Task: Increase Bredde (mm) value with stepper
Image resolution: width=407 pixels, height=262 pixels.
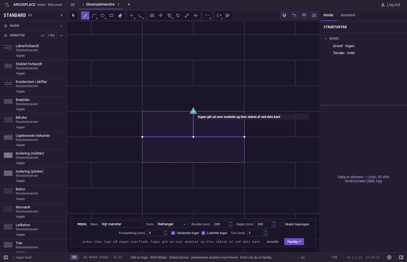Action: pyautogui.click(x=231, y=223)
